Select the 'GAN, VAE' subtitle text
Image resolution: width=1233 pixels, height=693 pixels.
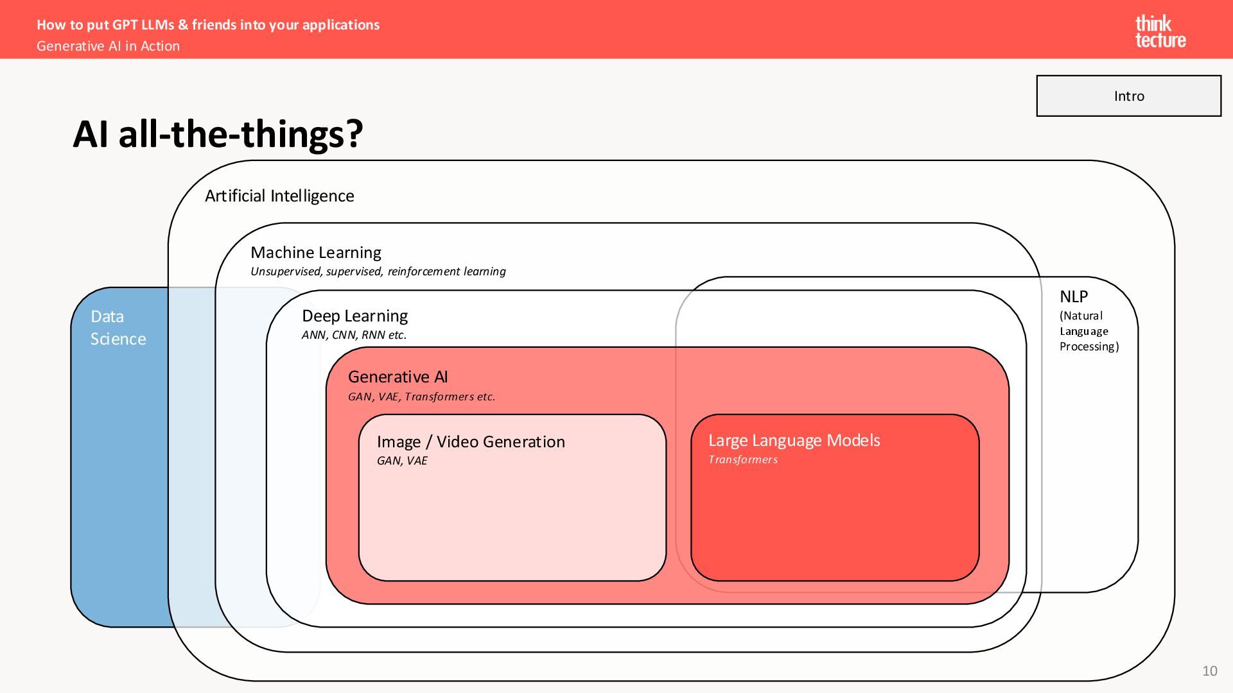[x=402, y=461]
